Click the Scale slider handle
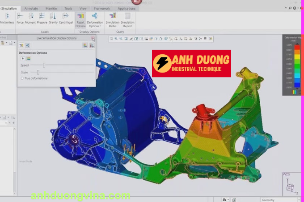Screen dimensions: 304x202 pyautogui.click(x=38, y=72)
